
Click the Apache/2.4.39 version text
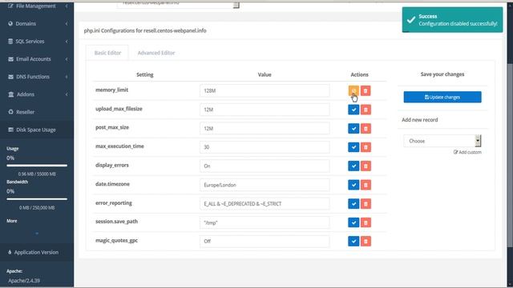24,281
